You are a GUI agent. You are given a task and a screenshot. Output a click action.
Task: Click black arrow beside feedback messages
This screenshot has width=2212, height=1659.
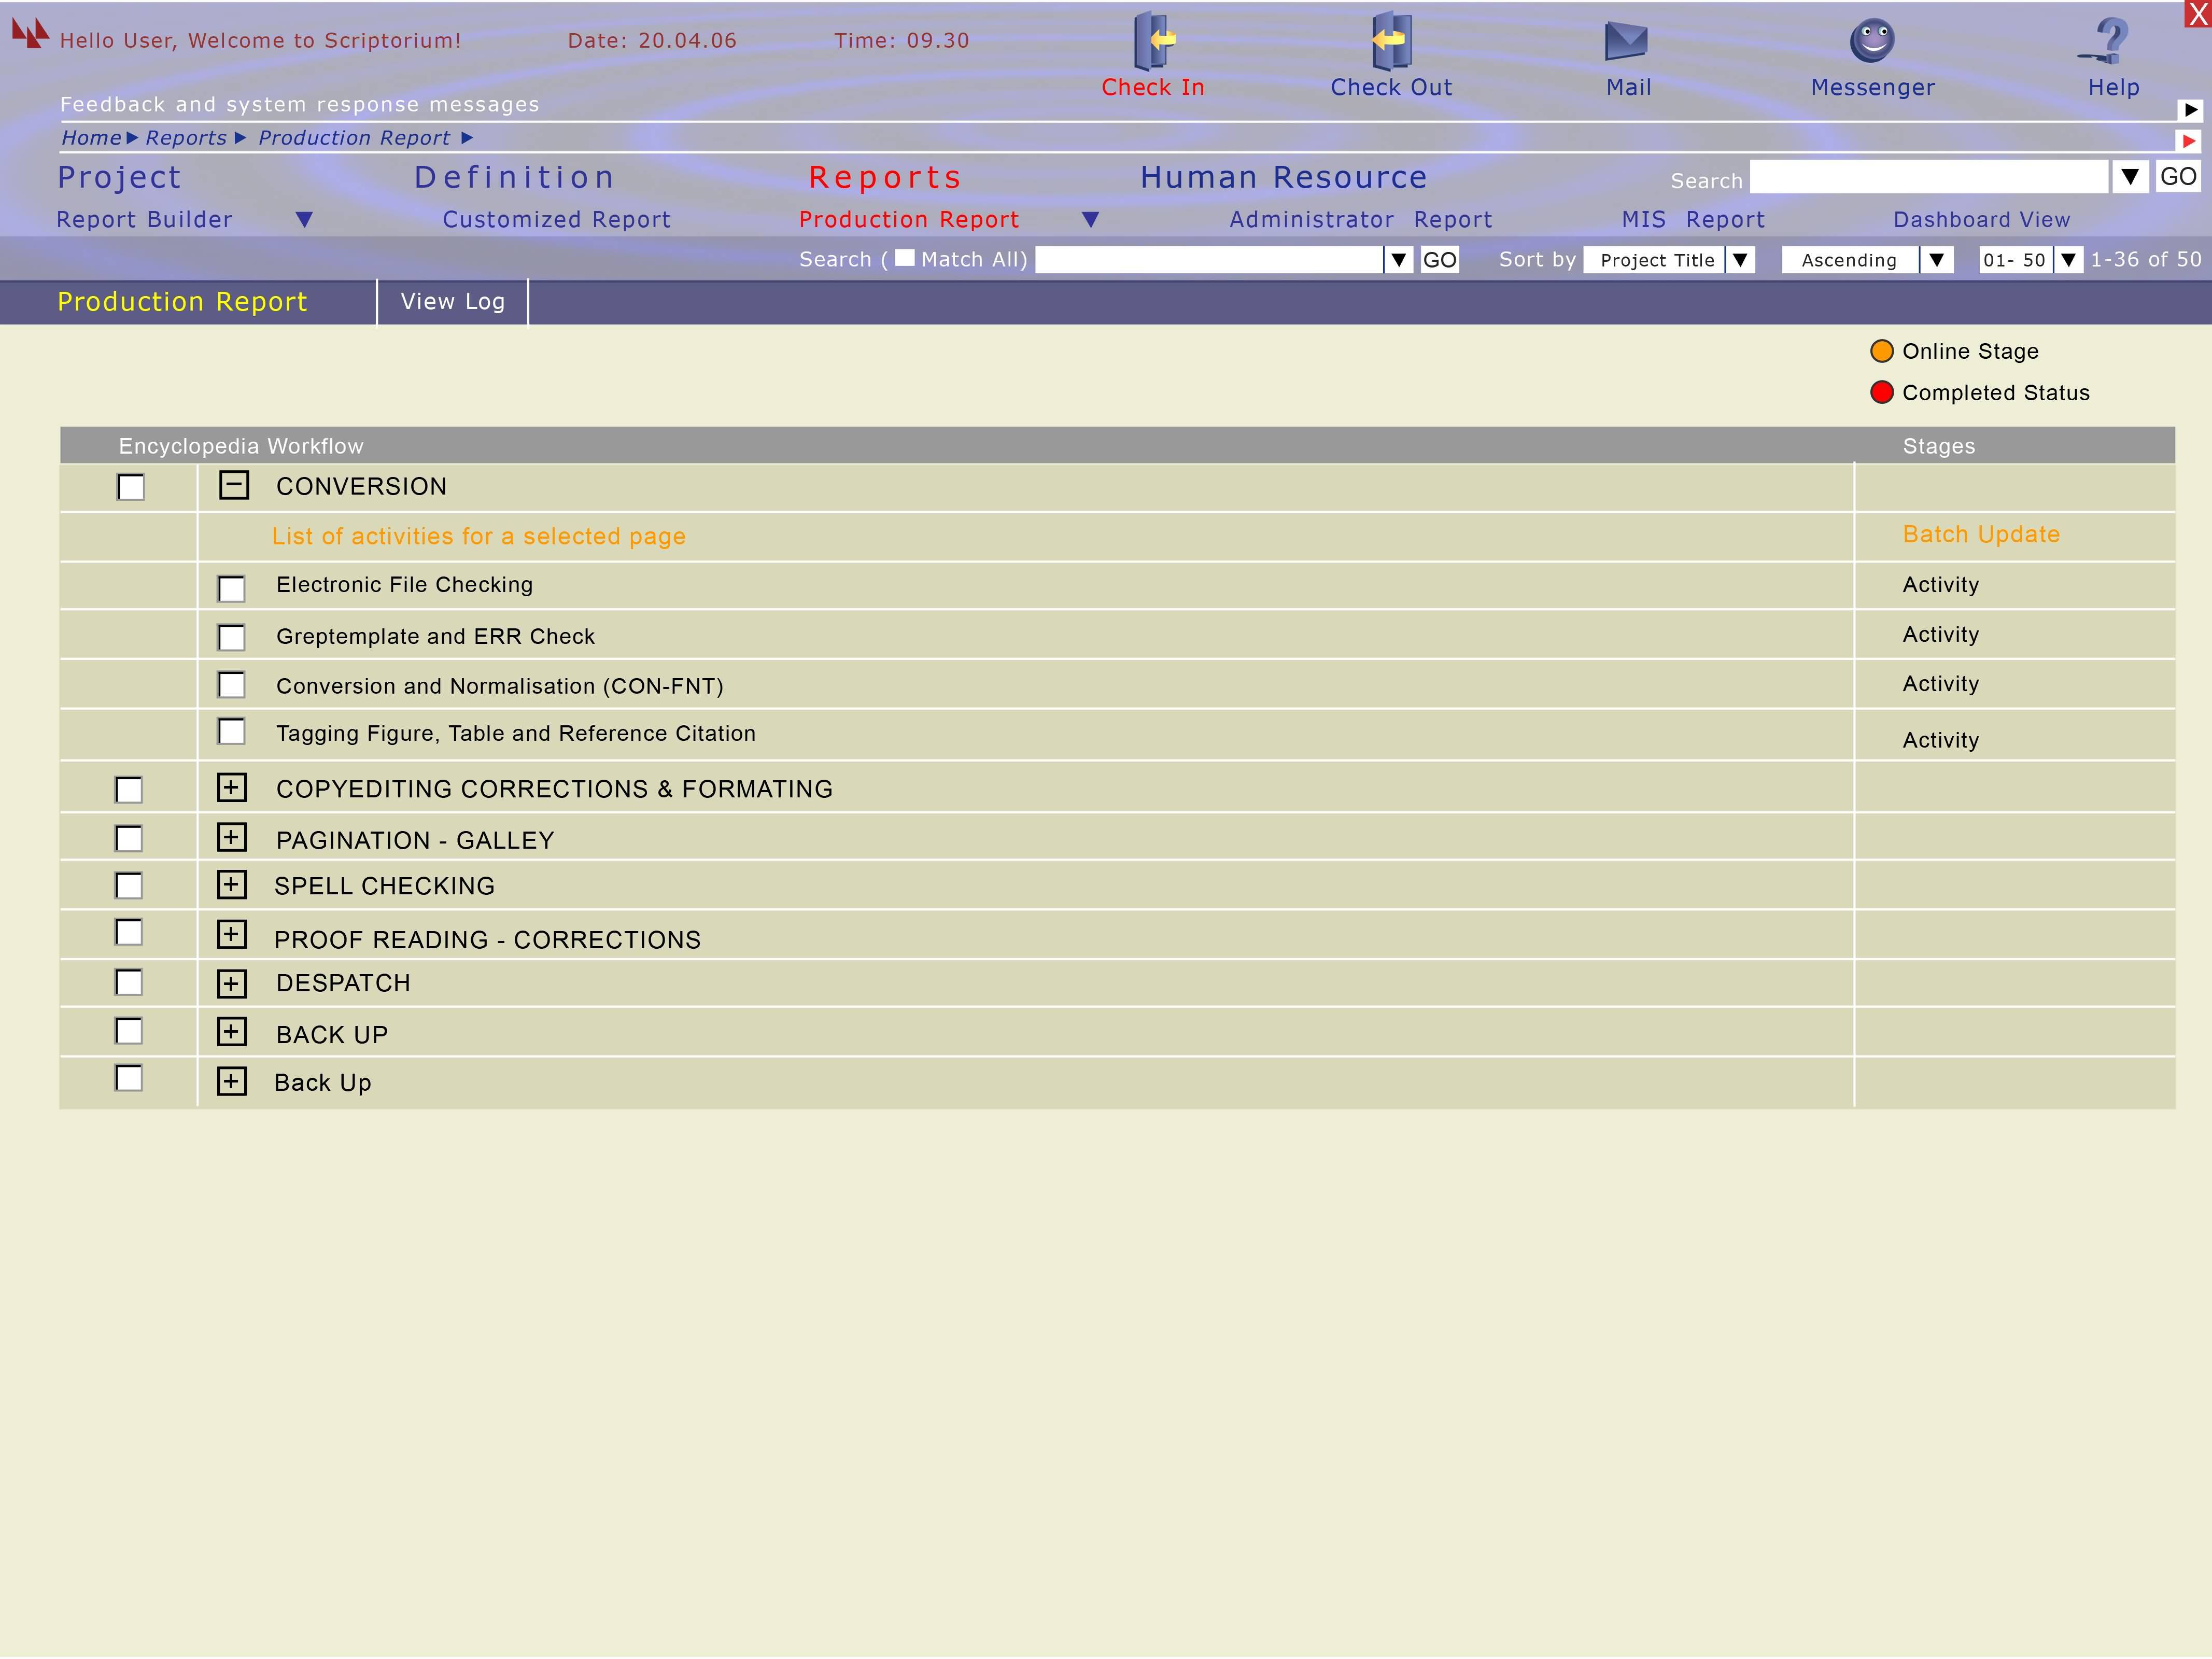pos(2190,110)
